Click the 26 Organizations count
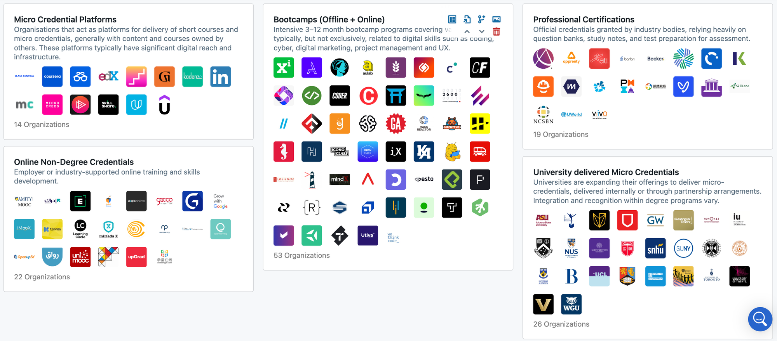 click(561, 324)
